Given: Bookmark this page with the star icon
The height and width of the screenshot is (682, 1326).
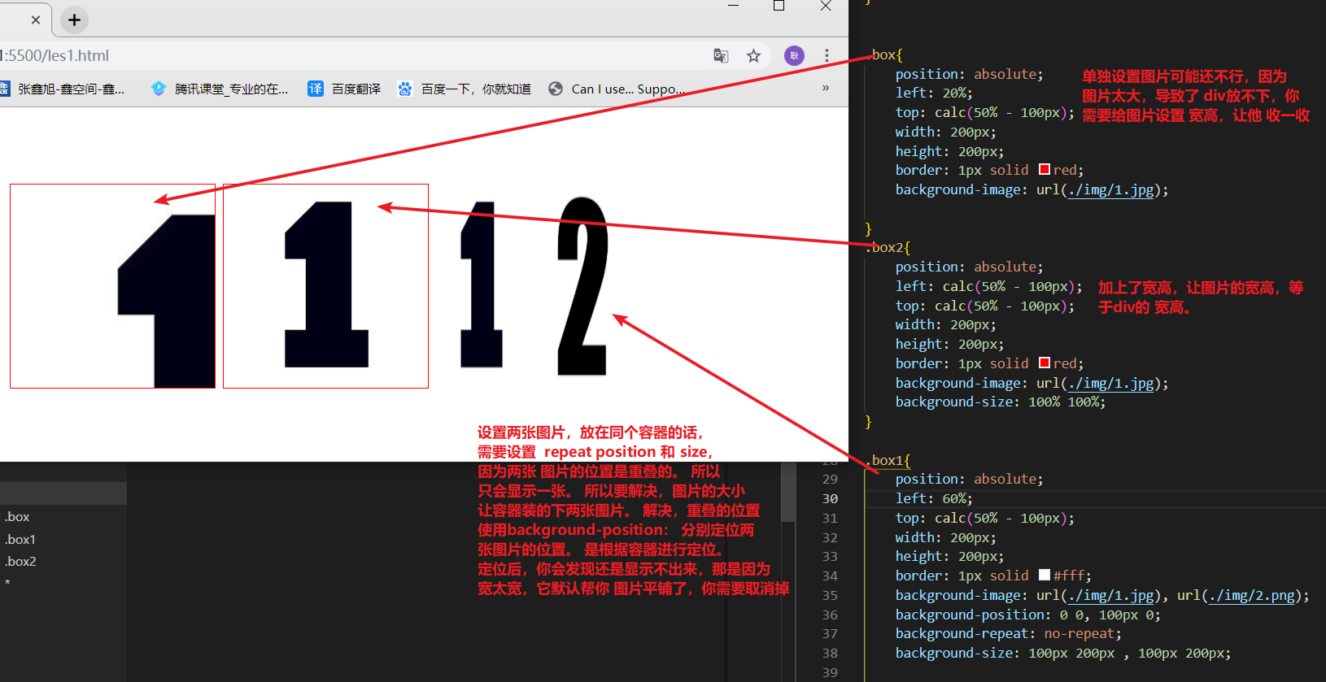Looking at the screenshot, I should click(753, 55).
